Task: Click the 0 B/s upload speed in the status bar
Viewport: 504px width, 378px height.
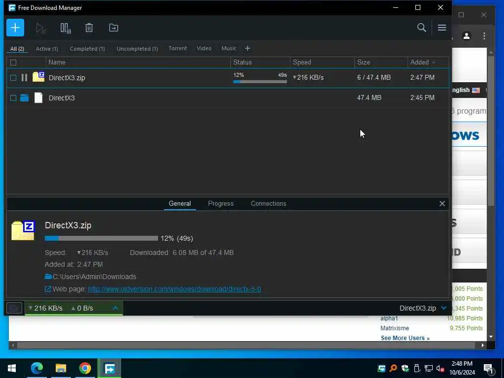Action: click(x=82, y=308)
